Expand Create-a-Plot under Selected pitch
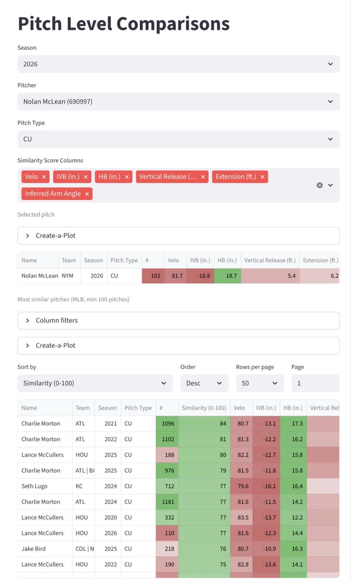This screenshot has width=351, height=580. pos(179,236)
